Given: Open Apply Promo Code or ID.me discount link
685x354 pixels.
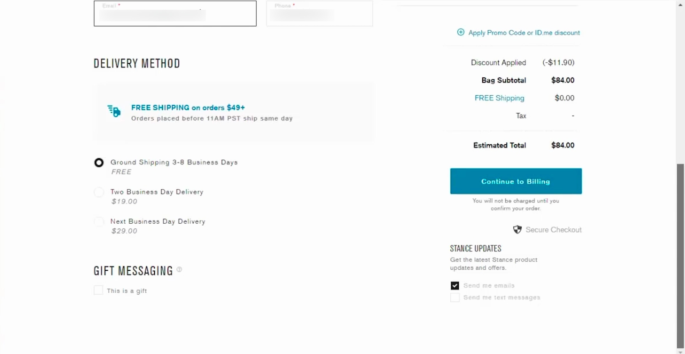Looking at the screenshot, I should click(523, 33).
